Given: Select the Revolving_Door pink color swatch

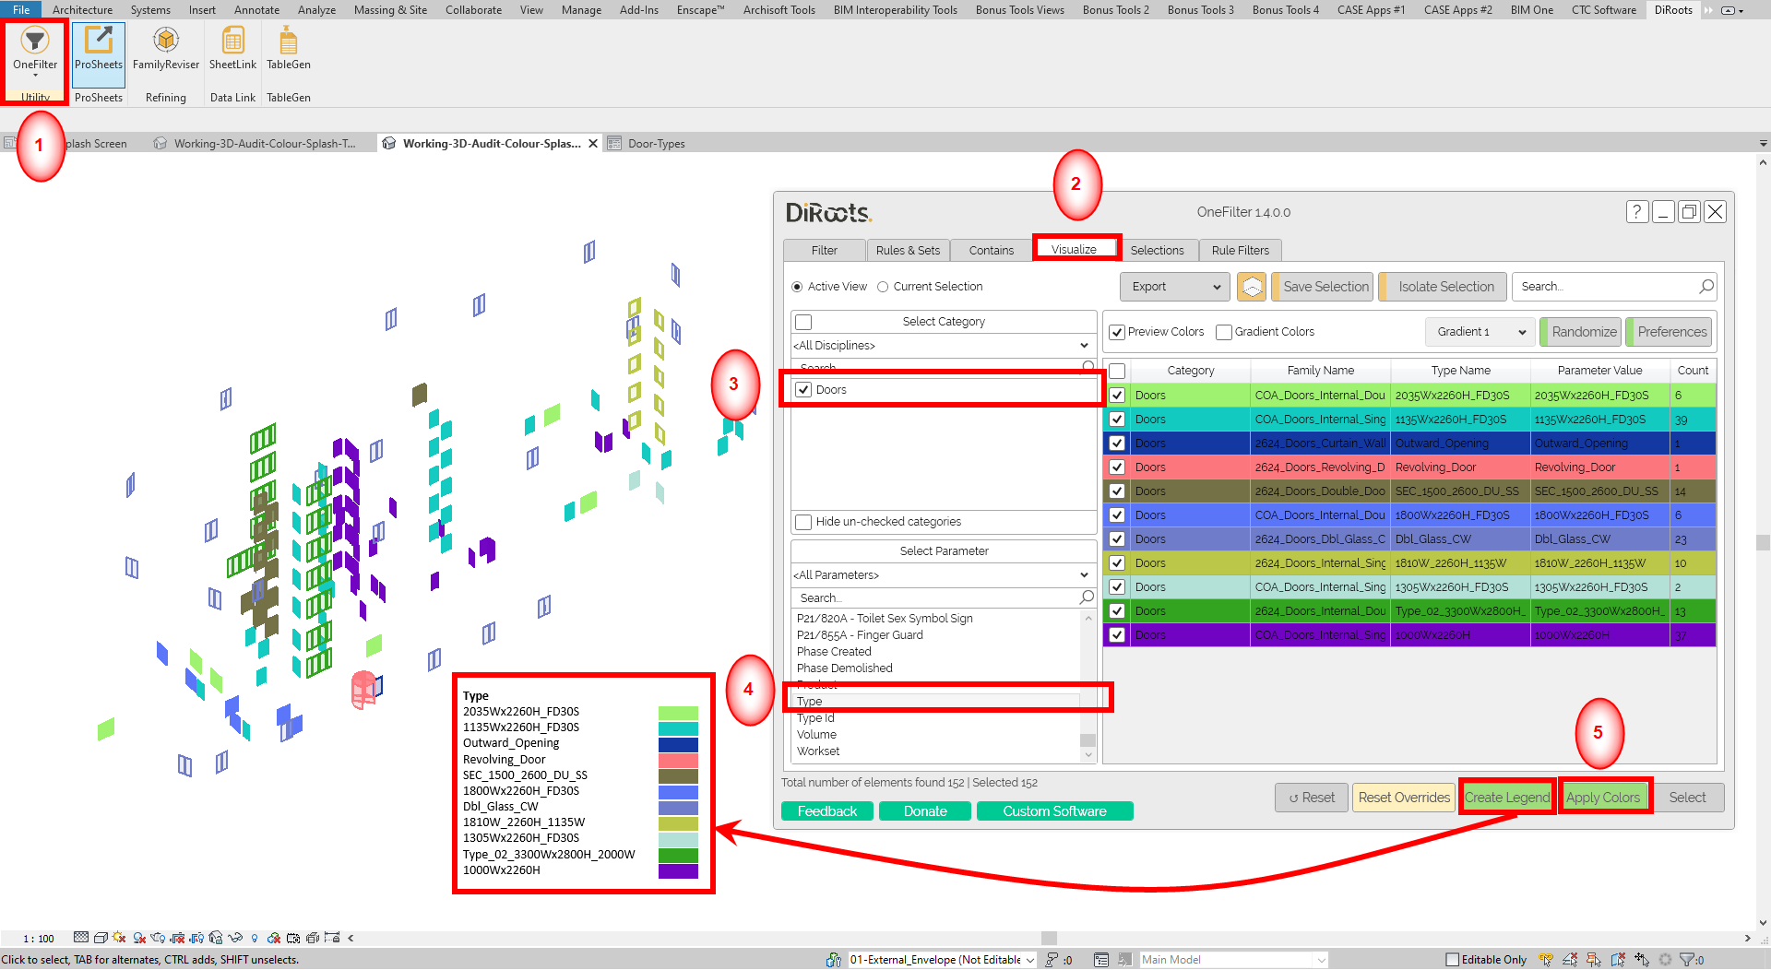Looking at the screenshot, I should (678, 759).
